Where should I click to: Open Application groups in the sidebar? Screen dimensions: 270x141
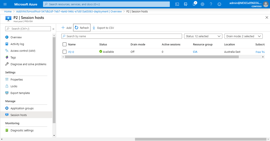[22, 108]
